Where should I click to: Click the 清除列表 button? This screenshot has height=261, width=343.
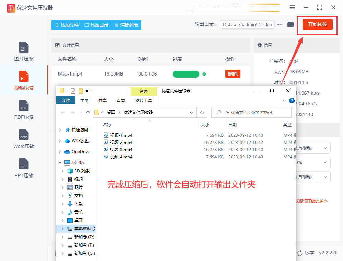(127, 25)
